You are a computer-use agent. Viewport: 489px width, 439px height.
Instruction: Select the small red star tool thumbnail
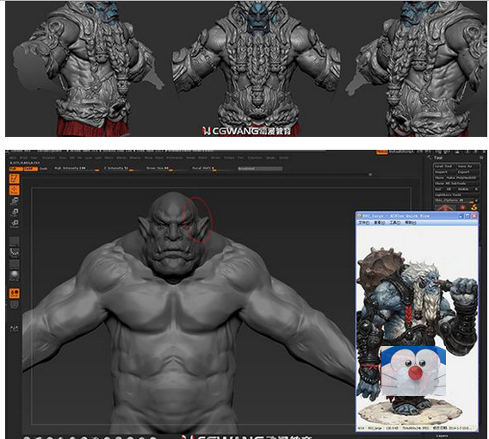pos(462,207)
